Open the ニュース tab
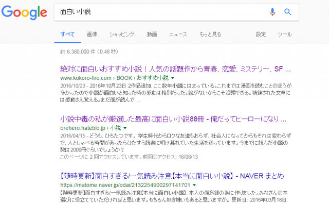This screenshot has width=329, height=204. coord(178,35)
